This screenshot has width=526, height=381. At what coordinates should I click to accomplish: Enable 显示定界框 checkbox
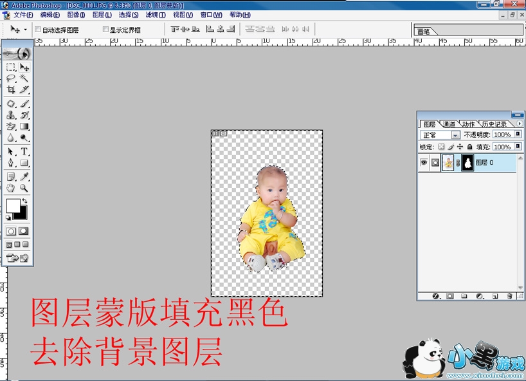(105, 30)
